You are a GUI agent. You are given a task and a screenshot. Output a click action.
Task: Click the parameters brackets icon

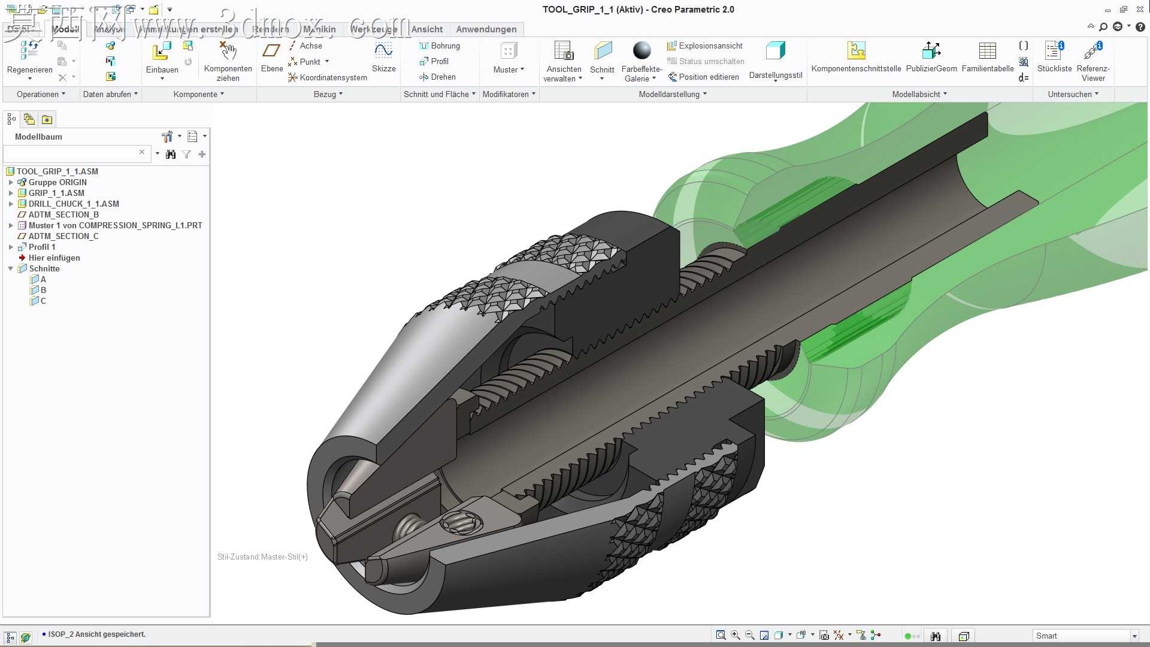pyautogui.click(x=1024, y=46)
